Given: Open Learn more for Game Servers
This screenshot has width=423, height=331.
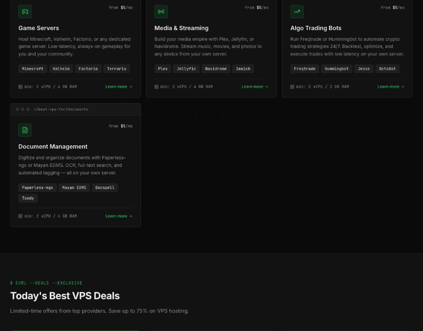Looking at the screenshot, I should [x=119, y=87].
